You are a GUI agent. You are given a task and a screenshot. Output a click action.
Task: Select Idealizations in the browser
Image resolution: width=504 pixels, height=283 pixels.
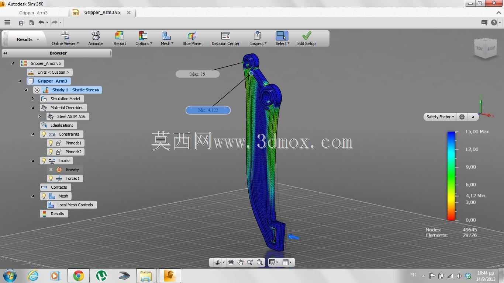click(58, 125)
